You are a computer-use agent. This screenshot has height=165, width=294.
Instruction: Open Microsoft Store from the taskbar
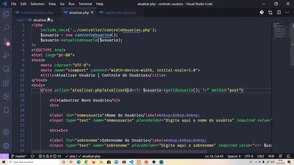tap(109, 162)
